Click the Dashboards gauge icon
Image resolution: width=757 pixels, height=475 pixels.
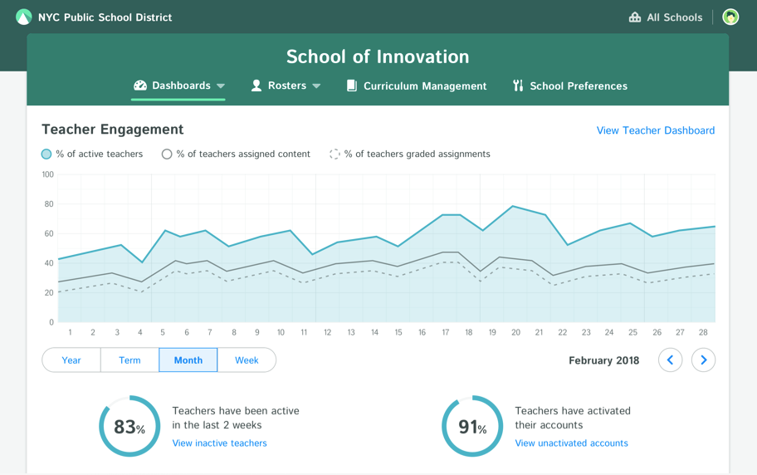(x=140, y=86)
